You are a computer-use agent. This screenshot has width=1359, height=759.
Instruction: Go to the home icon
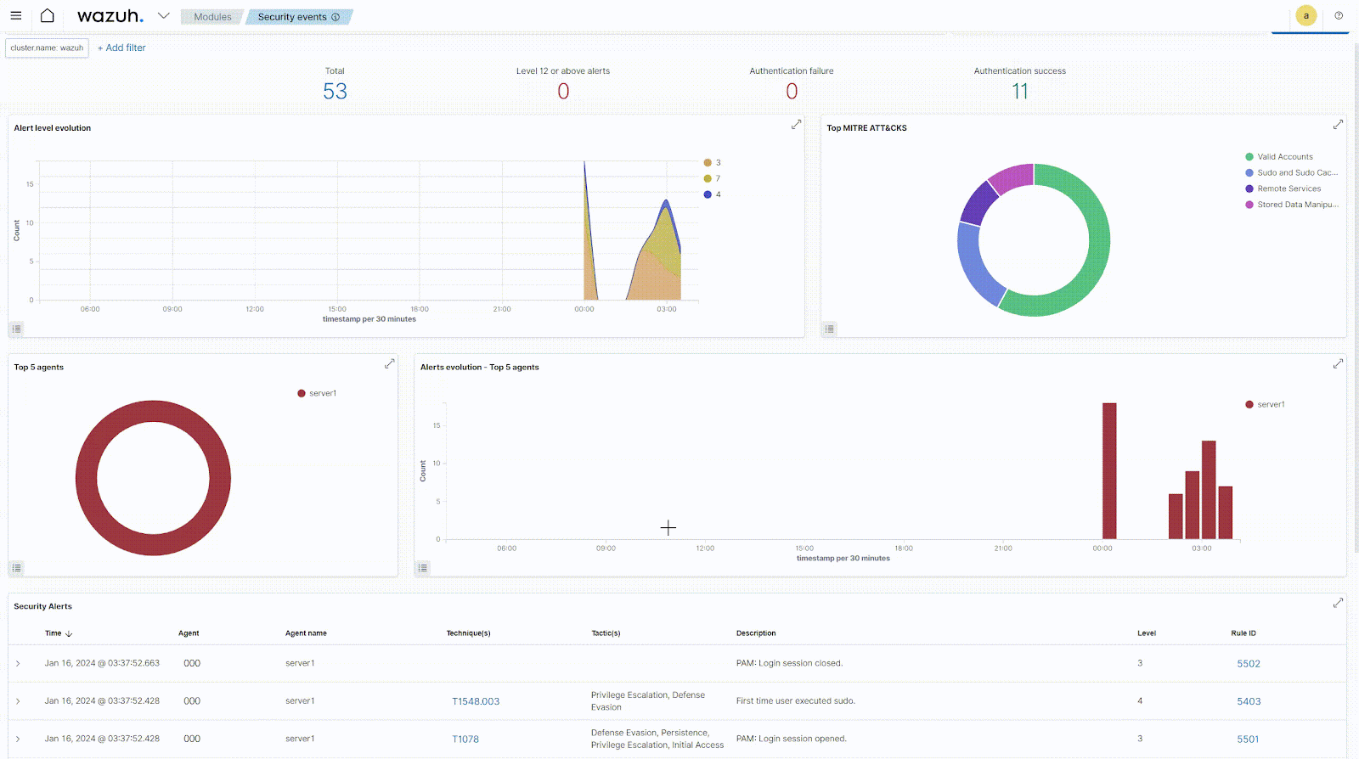[48, 16]
